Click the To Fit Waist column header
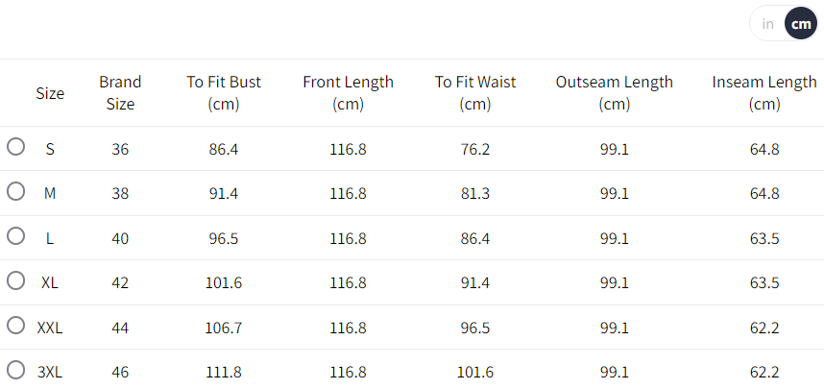Screen dimensions: 824x389 pos(476,93)
